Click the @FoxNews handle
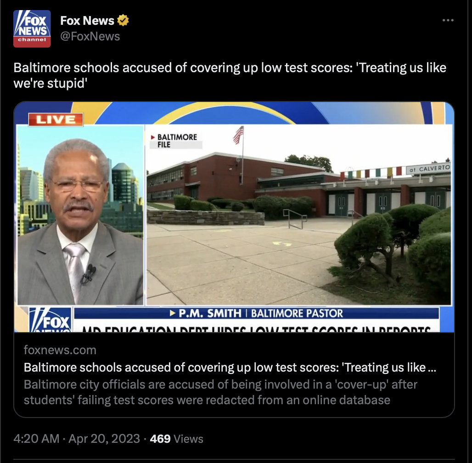This screenshot has height=463, width=472. [x=90, y=36]
